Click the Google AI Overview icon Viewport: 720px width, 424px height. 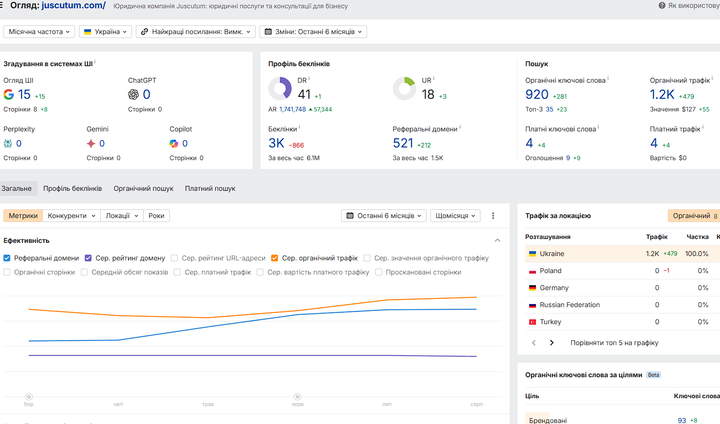point(9,94)
